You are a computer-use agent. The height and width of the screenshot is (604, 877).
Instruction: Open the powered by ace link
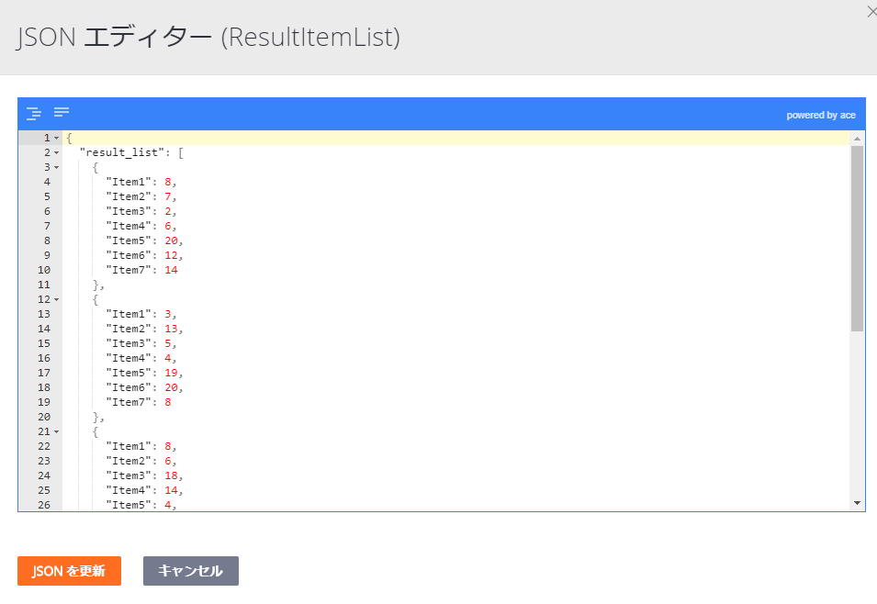(820, 116)
